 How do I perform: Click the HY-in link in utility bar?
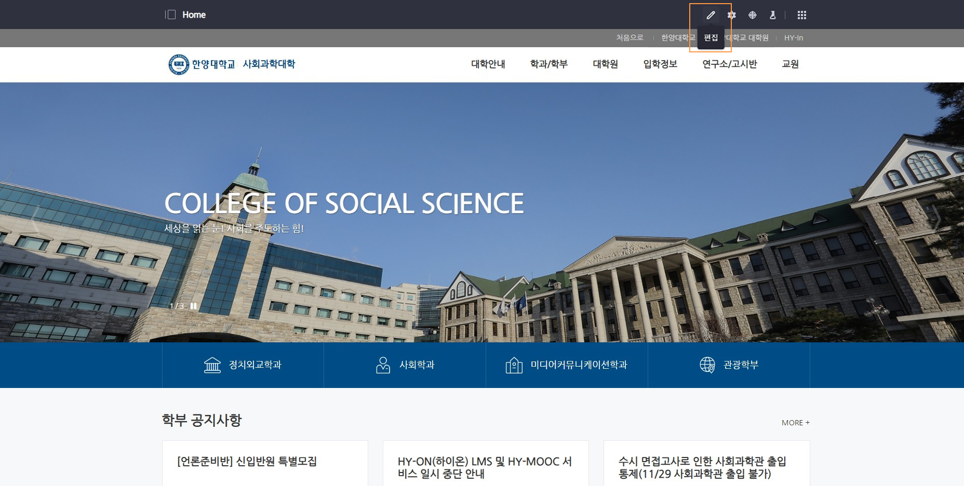tap(793, 38)
